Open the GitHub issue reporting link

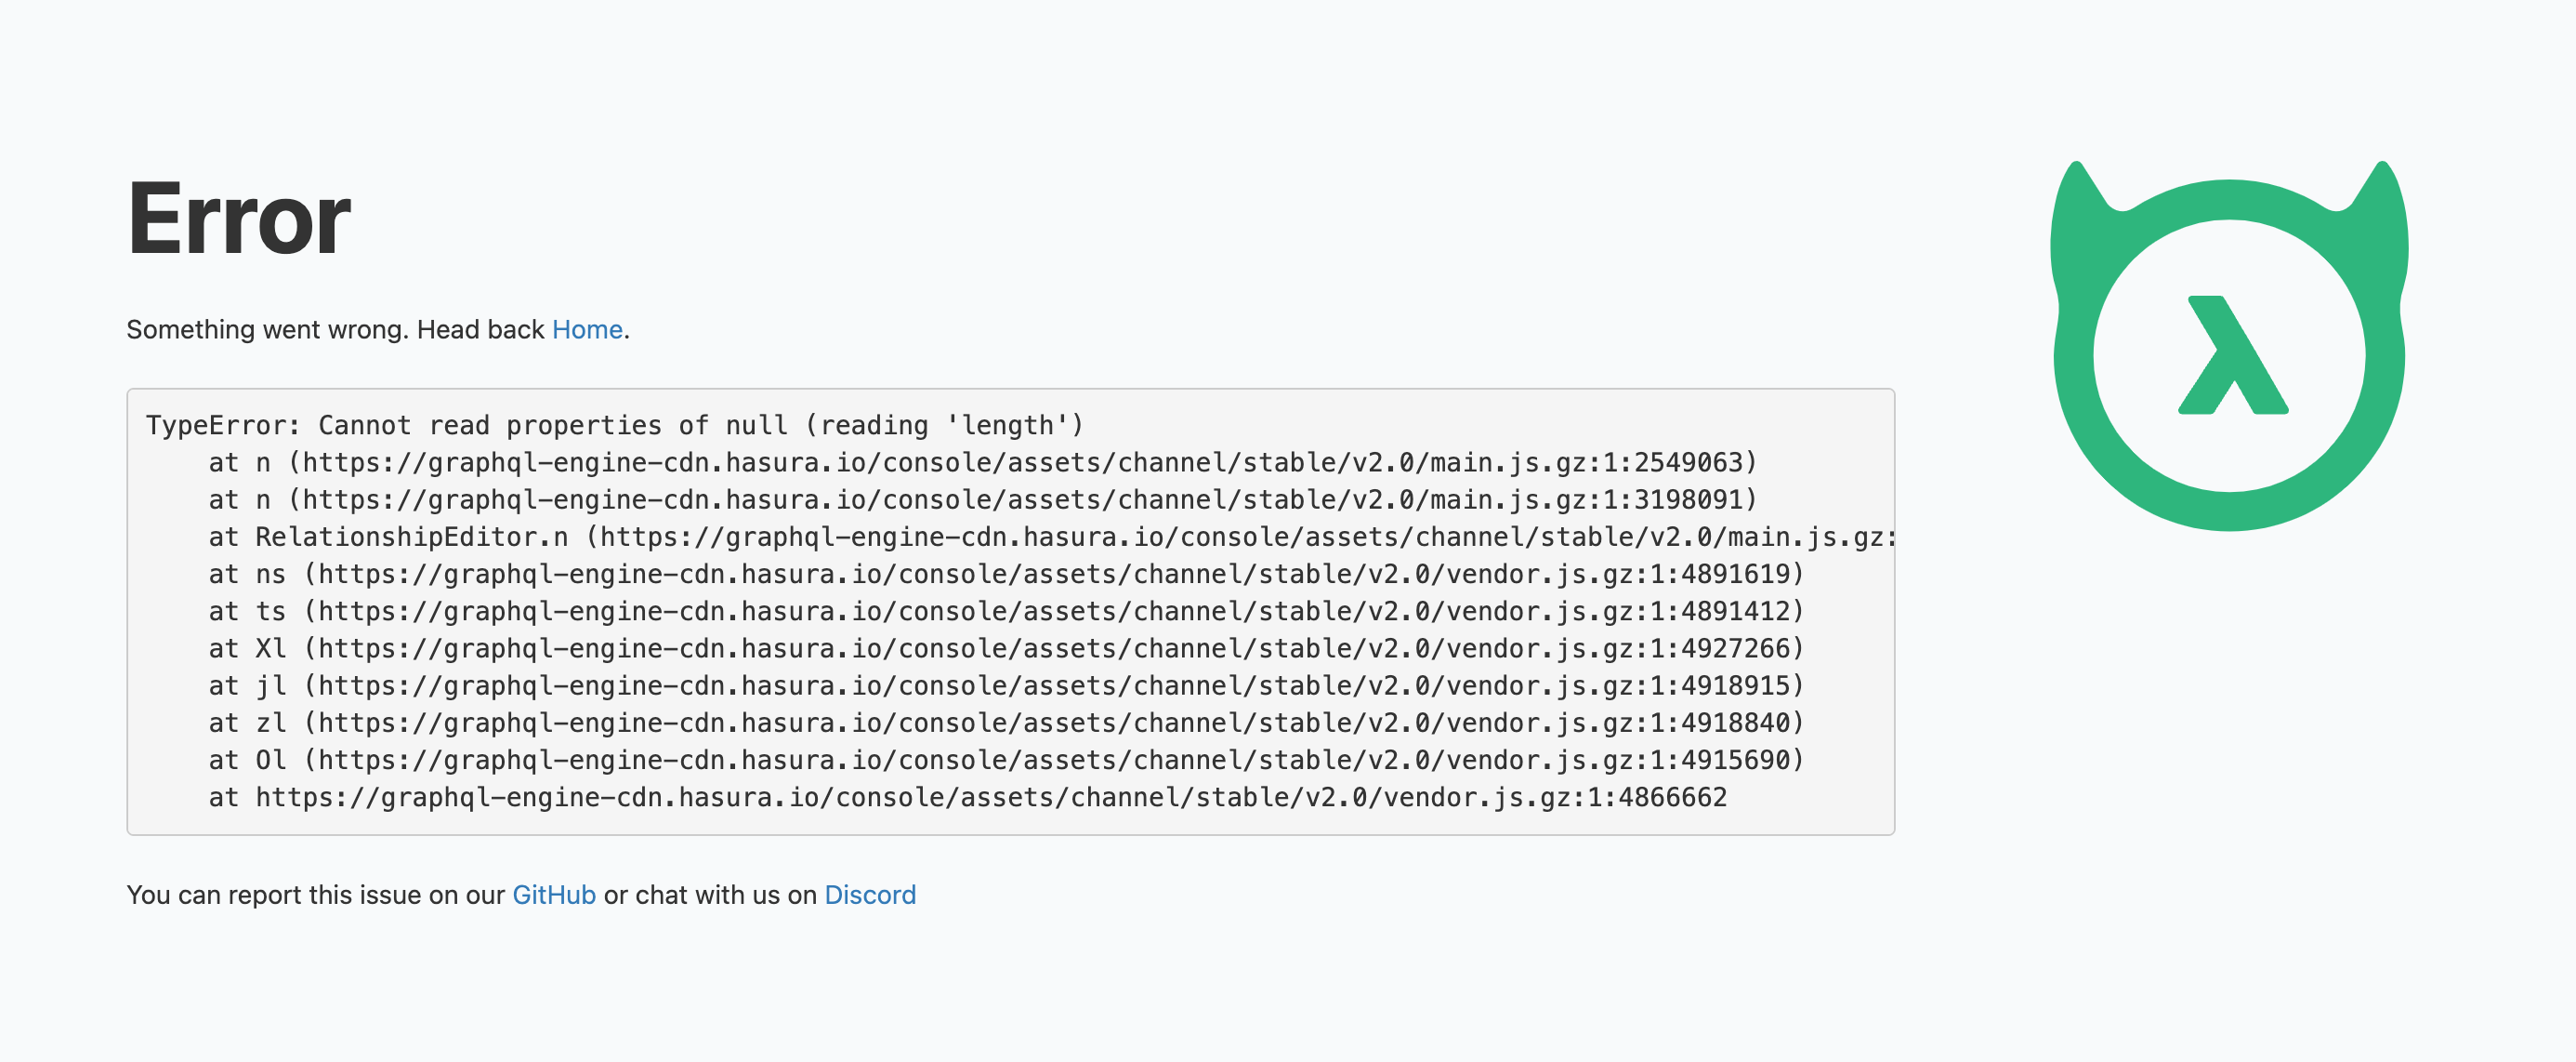(x=552, y=895)
